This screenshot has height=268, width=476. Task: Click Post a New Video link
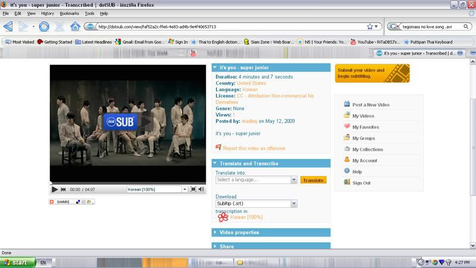371,105
